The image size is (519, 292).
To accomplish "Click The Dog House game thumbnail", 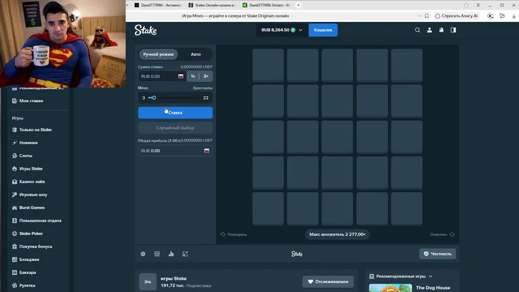I will coord(390,288).
